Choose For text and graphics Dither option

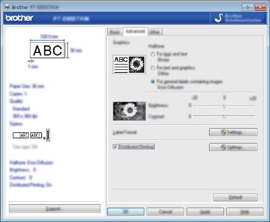152,68
